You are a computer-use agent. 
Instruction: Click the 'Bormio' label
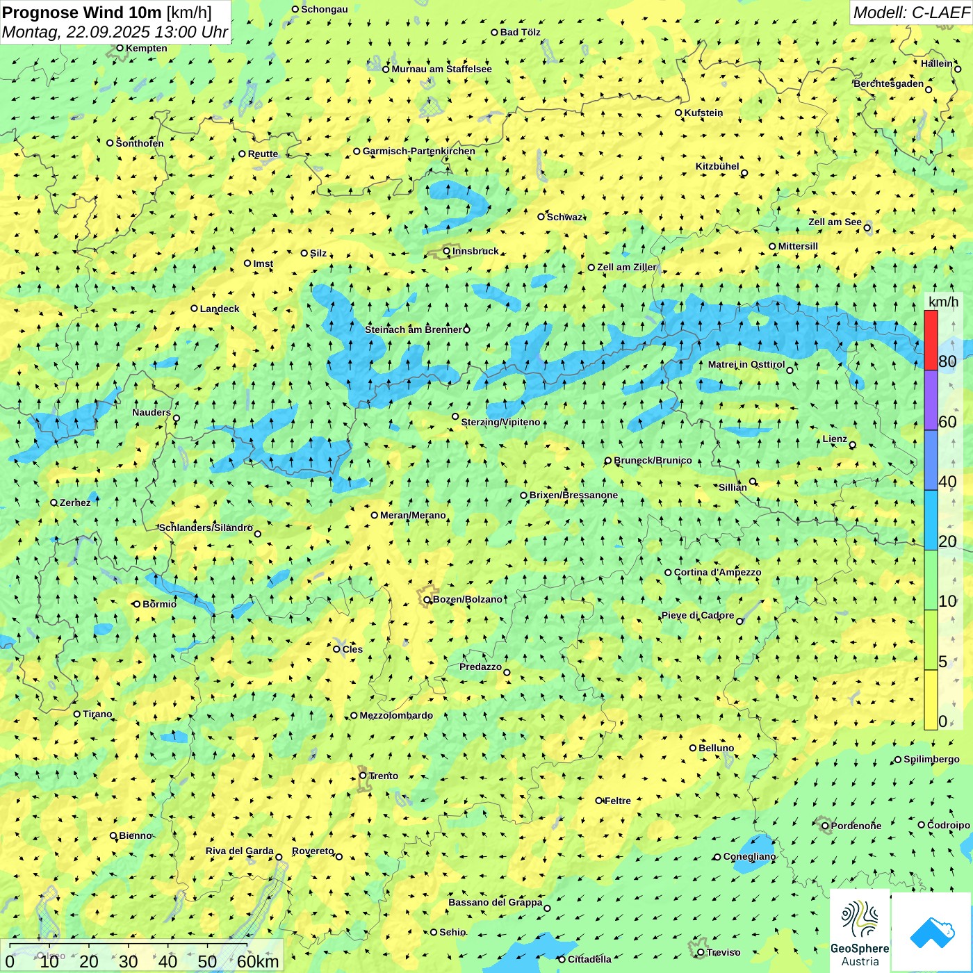point(159,604)
